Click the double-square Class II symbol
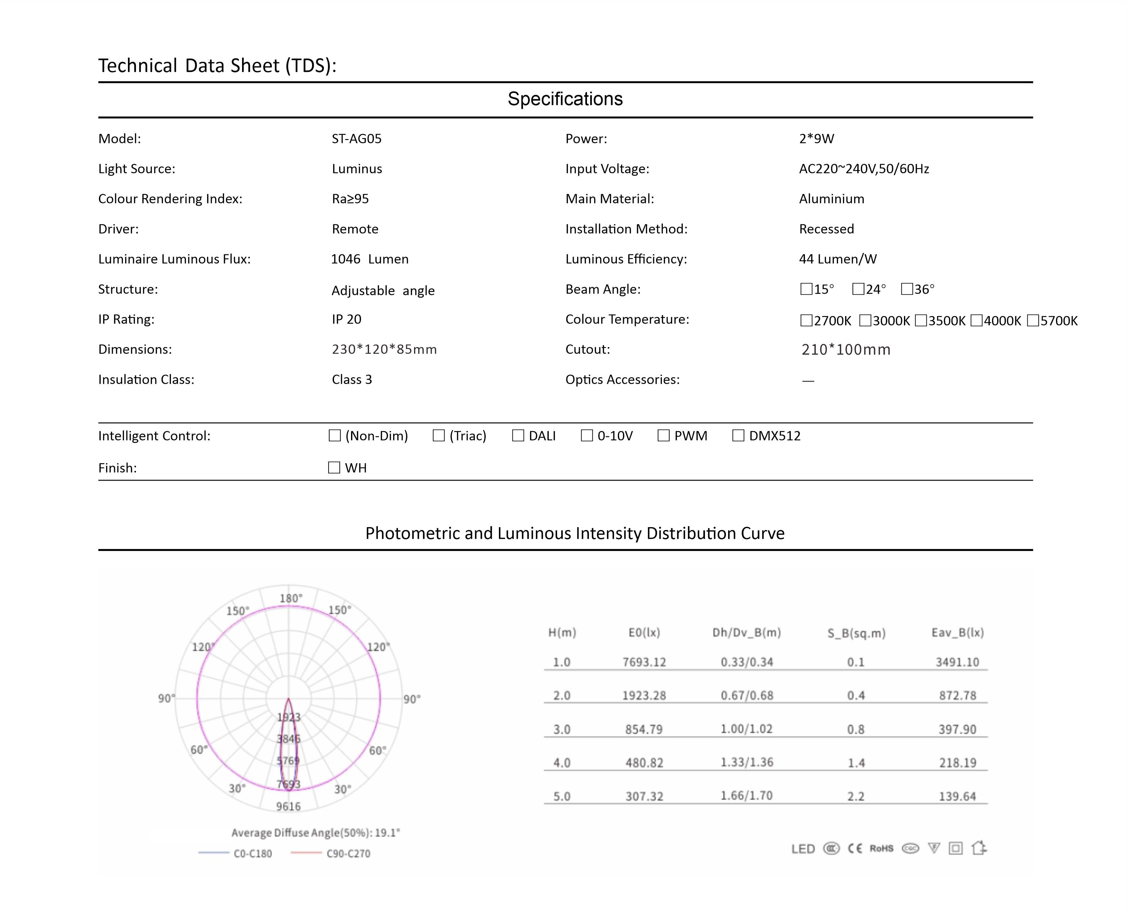Screen dimensions: 1128x913 coord(956,848)
